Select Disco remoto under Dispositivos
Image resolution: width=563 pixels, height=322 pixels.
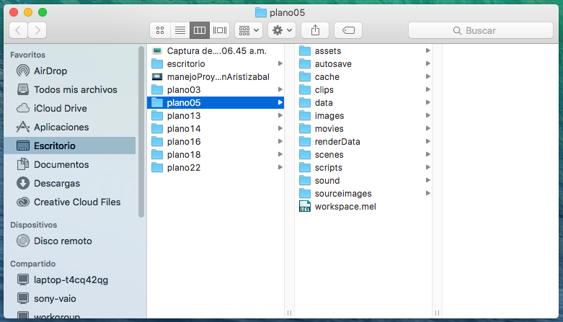[x=70, y=241]
